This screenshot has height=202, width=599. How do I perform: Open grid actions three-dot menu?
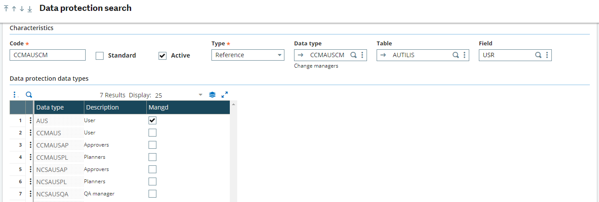14,95
